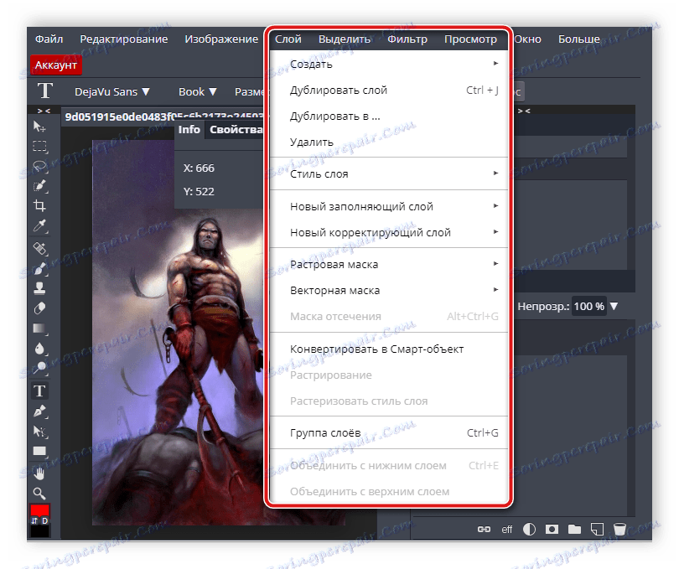Screen dimensions: 679x569
Task: Collapse left toolbar with >< toggle
Action: [x=44, y=111]
